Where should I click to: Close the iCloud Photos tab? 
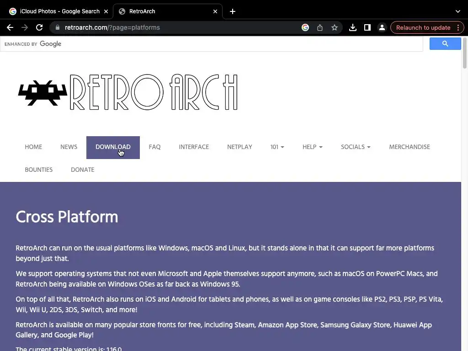click(106, 11)
